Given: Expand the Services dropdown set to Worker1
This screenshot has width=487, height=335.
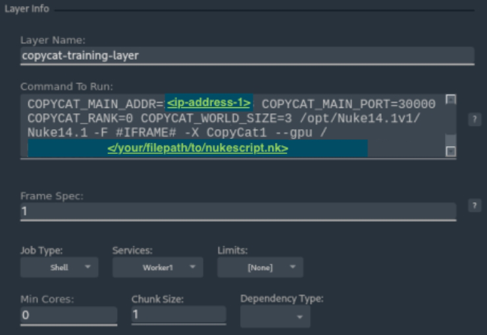Looking at the screenshot, I should pos(158,267).
